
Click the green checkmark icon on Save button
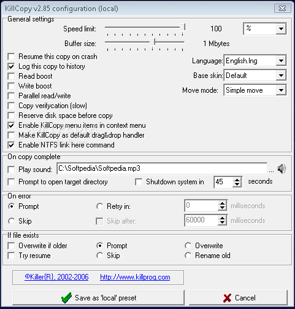(66, 298)
